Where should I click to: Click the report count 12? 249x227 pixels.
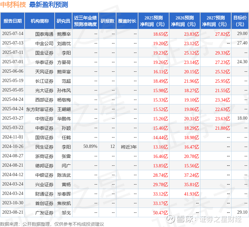pos(113,146)
